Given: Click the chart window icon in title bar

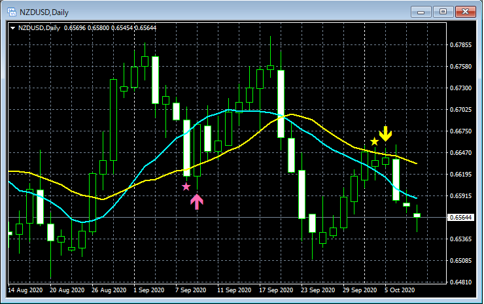Looking at the screenshot, I should tap(12, 12).
